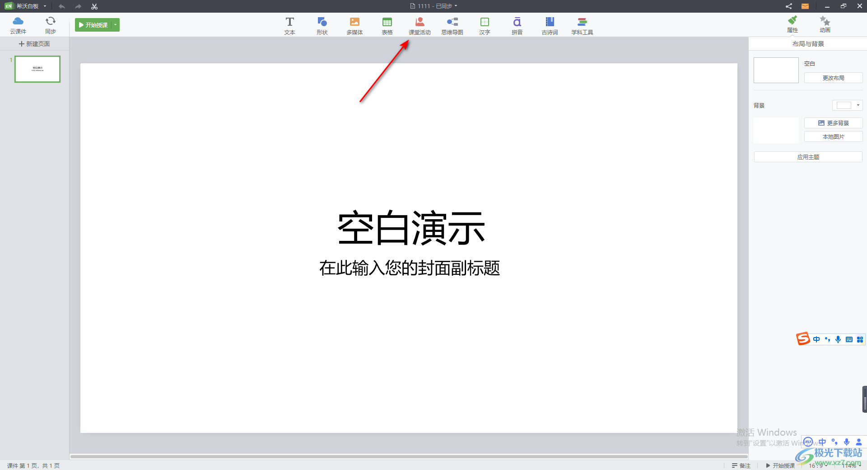Open the mail message icon
867x470 pixels.
click(805, 6)
